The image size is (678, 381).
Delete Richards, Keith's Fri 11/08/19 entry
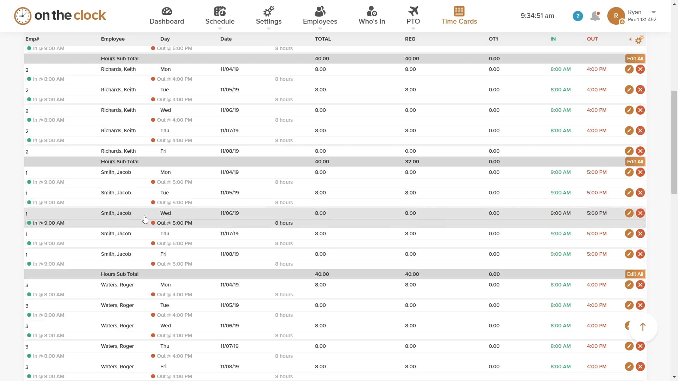tap(640, 151)
